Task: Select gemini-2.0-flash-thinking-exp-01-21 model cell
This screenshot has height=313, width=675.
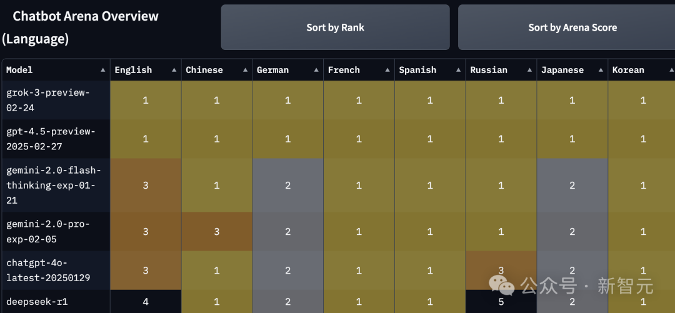Action: [x=56, y=185]
